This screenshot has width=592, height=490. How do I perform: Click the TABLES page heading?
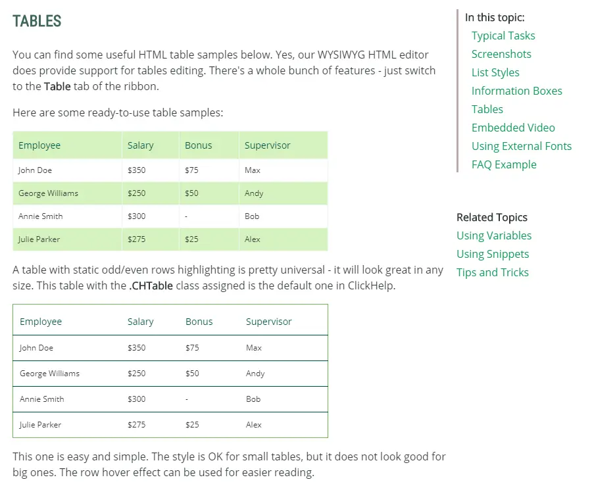37,21
